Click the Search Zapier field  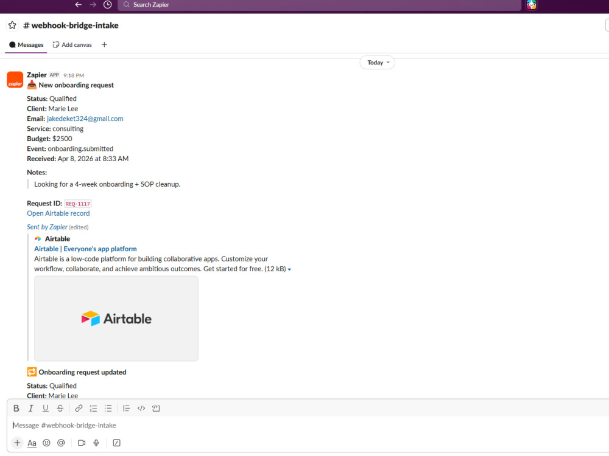(319, 5)
